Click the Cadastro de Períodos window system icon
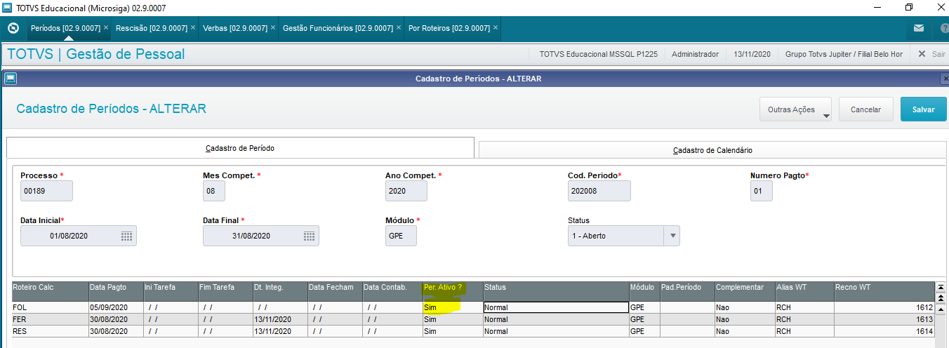Screen dimensions: 949x348 [x=10, y=79]
